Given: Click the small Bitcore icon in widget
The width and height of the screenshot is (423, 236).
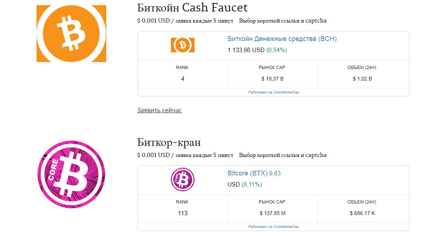Looking at the screenshot, I should click(x=182, y=180).
